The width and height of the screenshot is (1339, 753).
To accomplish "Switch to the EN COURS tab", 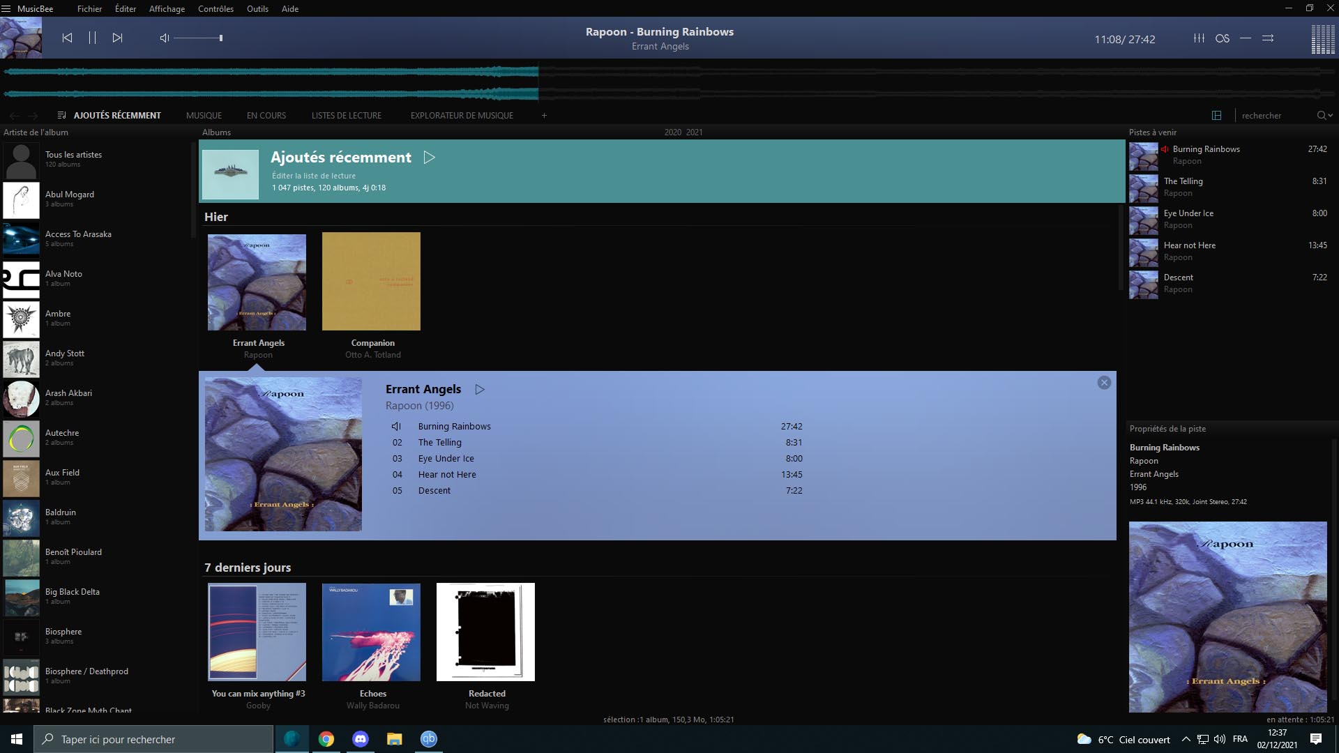I will click(x=266, y=116).
